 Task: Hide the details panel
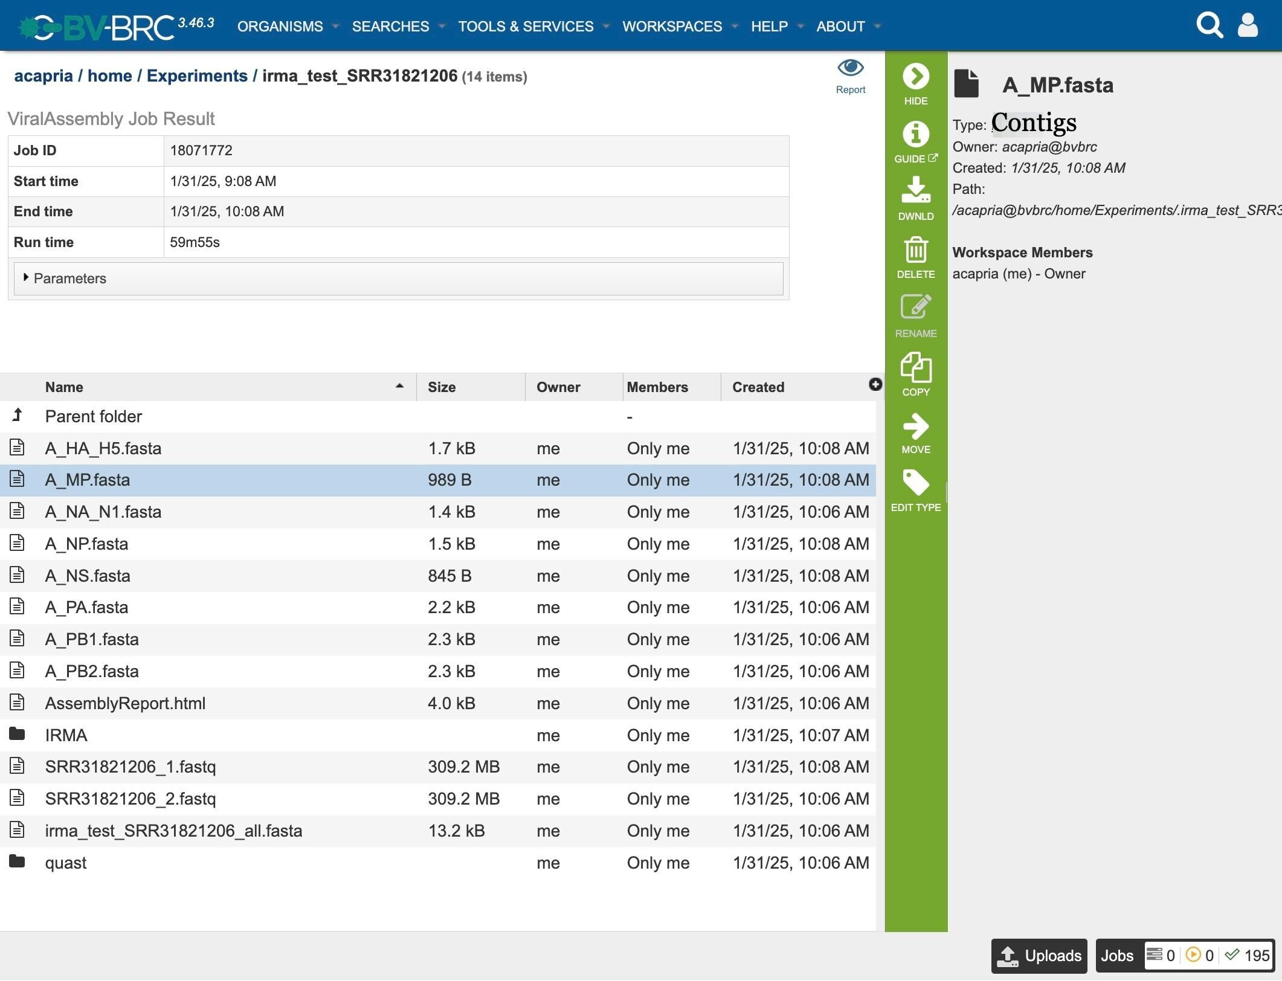pyautogui.click(x=915, y=77)
